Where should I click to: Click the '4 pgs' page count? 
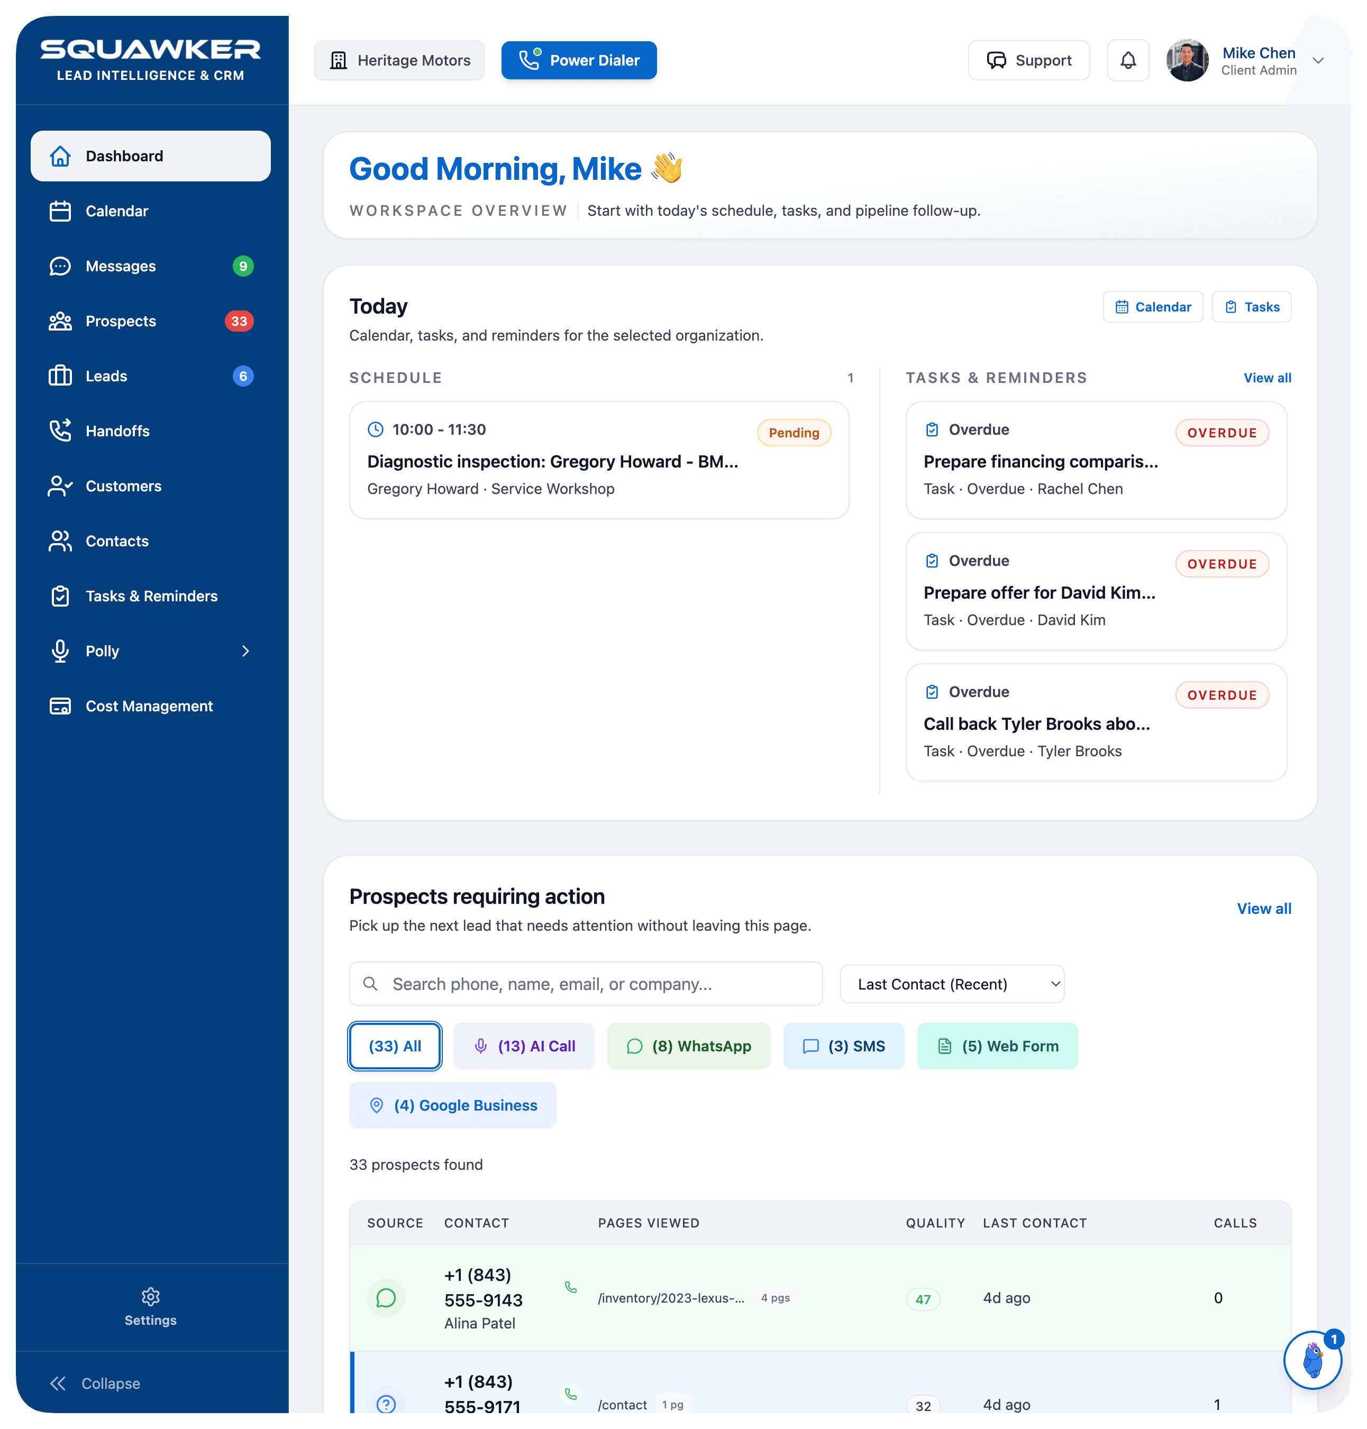(774, 1298)
